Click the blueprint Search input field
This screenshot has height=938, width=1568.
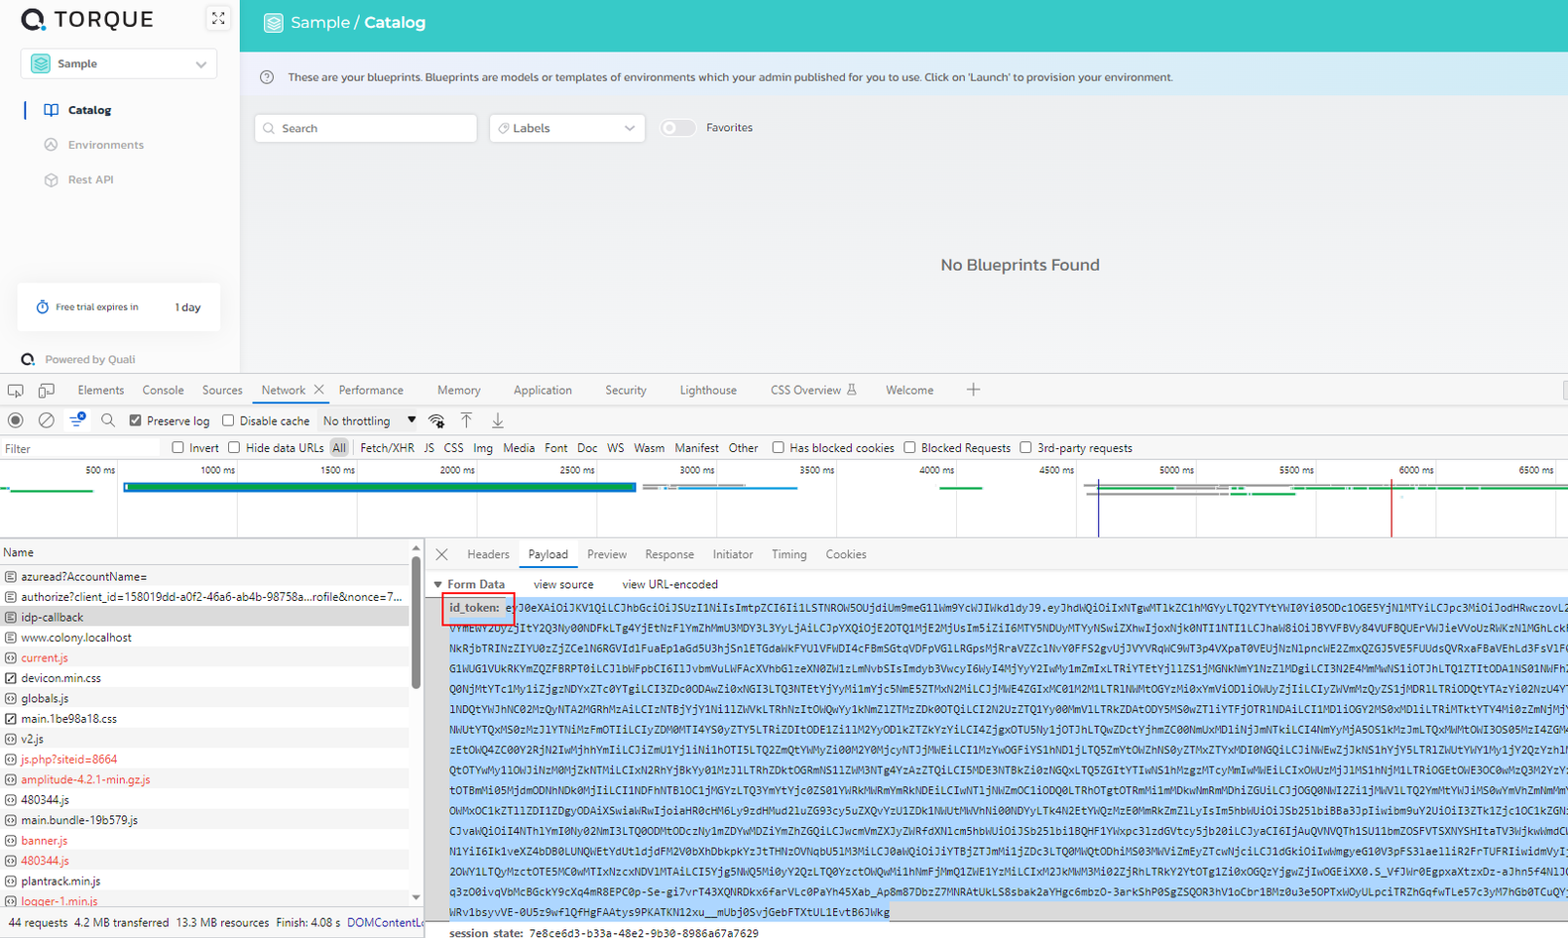(x=366, y=128)
